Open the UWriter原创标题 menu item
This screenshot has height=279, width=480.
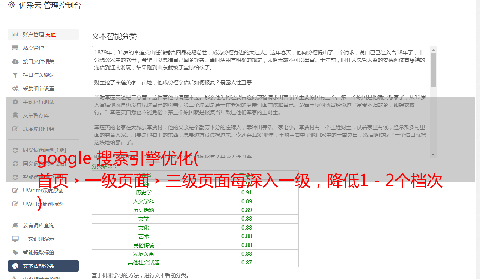[x=43, y=204]
